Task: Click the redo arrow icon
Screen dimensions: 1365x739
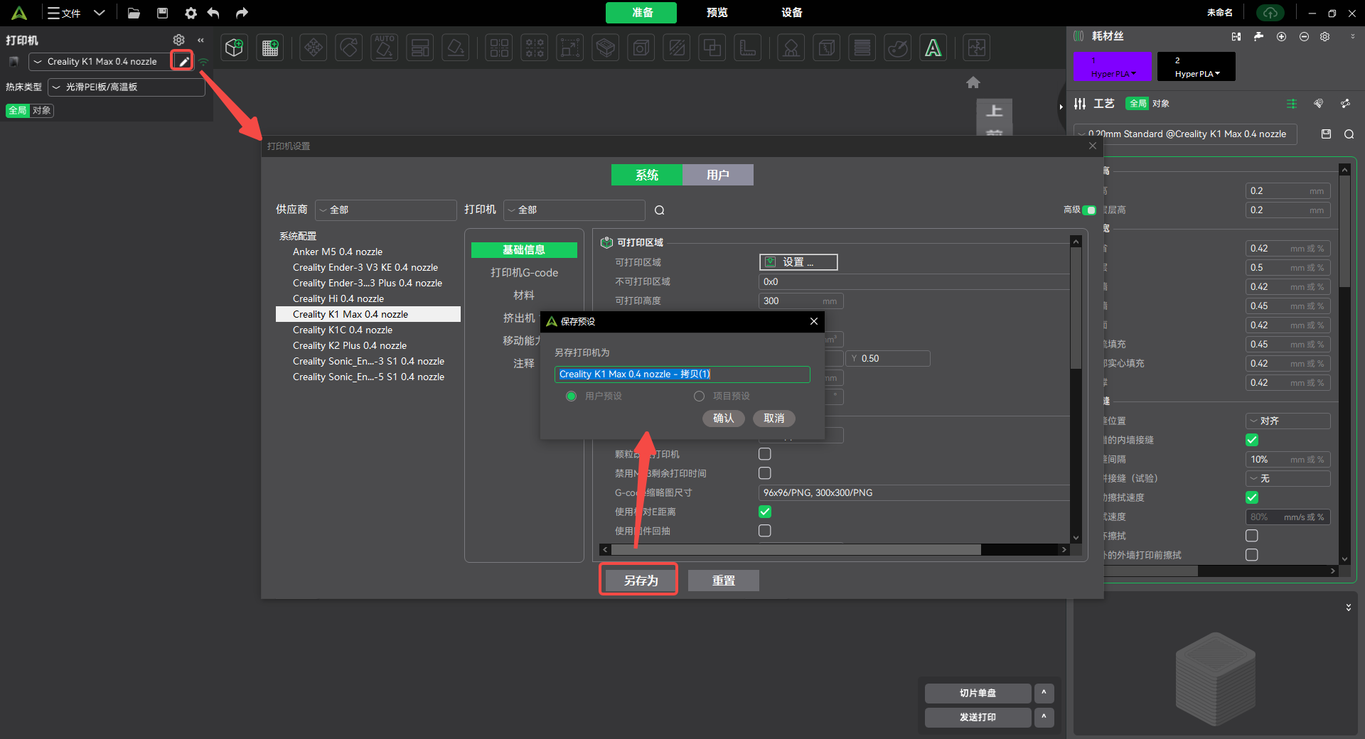Action: [242, 13]
